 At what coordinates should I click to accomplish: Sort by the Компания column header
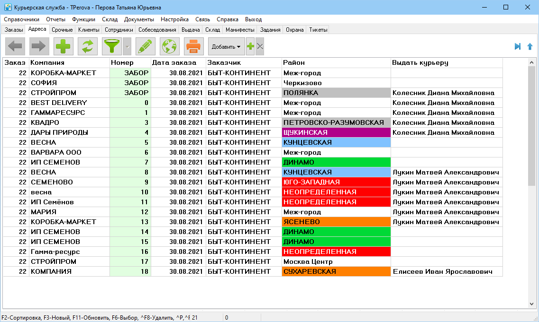69,63
